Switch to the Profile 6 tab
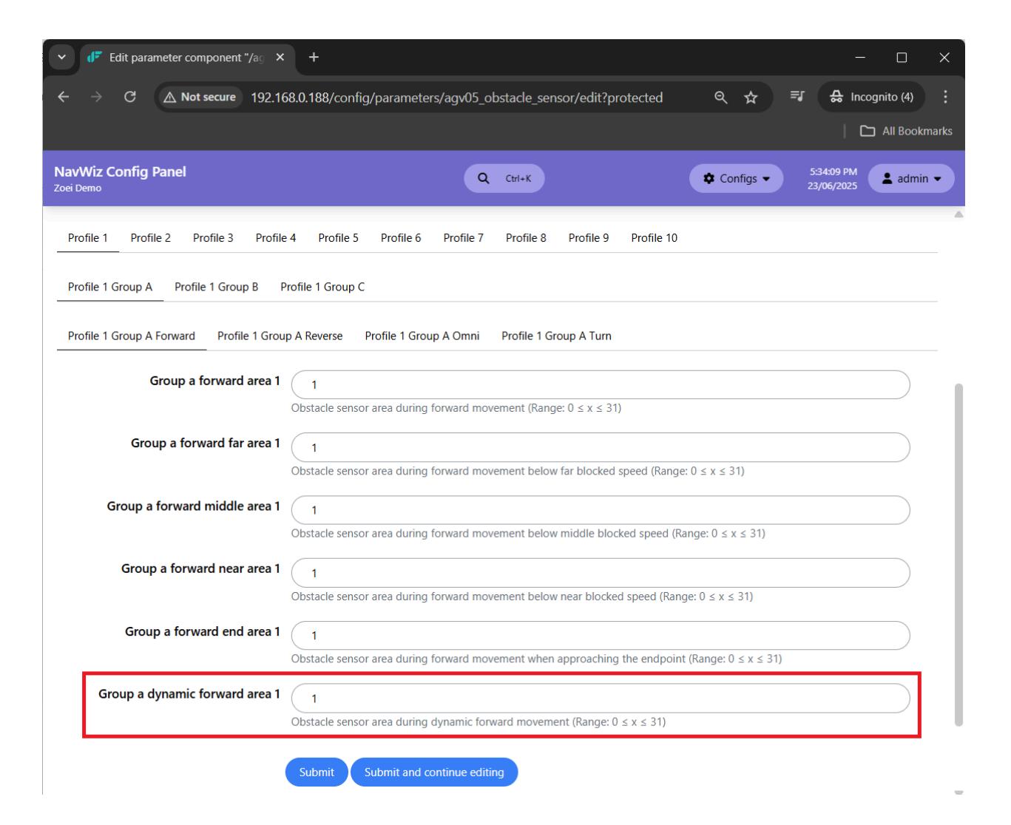Screen dimensions: 1011x825 point(401,238)
